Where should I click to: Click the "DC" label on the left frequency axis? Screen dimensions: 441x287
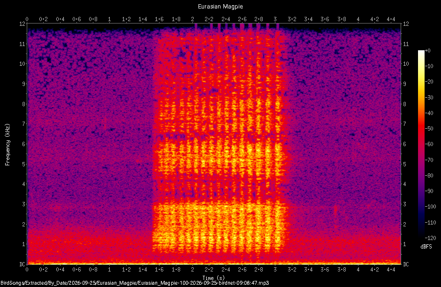point(22,264)
